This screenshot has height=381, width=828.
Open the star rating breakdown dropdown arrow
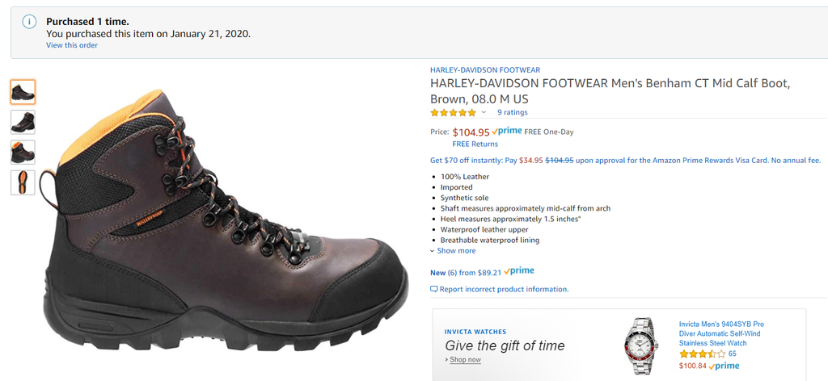click(x=484, y=112)
